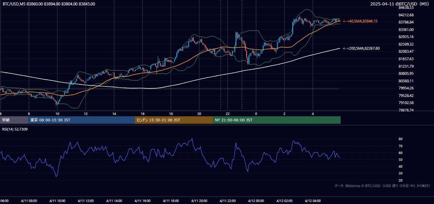The height and width of the screenshot is (204, 434).
Task: Click hour label 22 under the price chart
Action: point(228,114)
